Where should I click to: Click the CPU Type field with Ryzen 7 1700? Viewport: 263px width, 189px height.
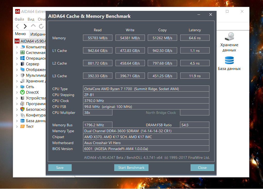(x=146, y=89)
